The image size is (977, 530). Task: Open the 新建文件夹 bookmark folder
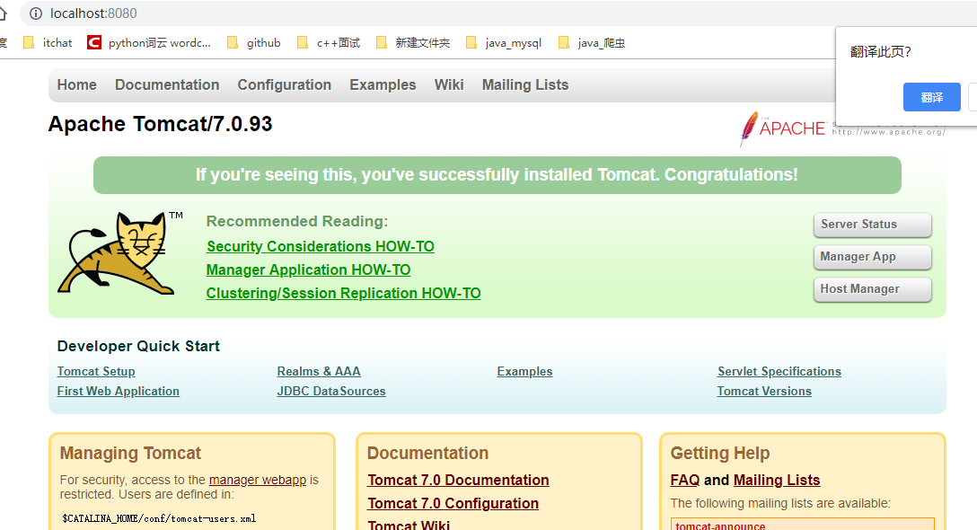[x=413, y=42]
